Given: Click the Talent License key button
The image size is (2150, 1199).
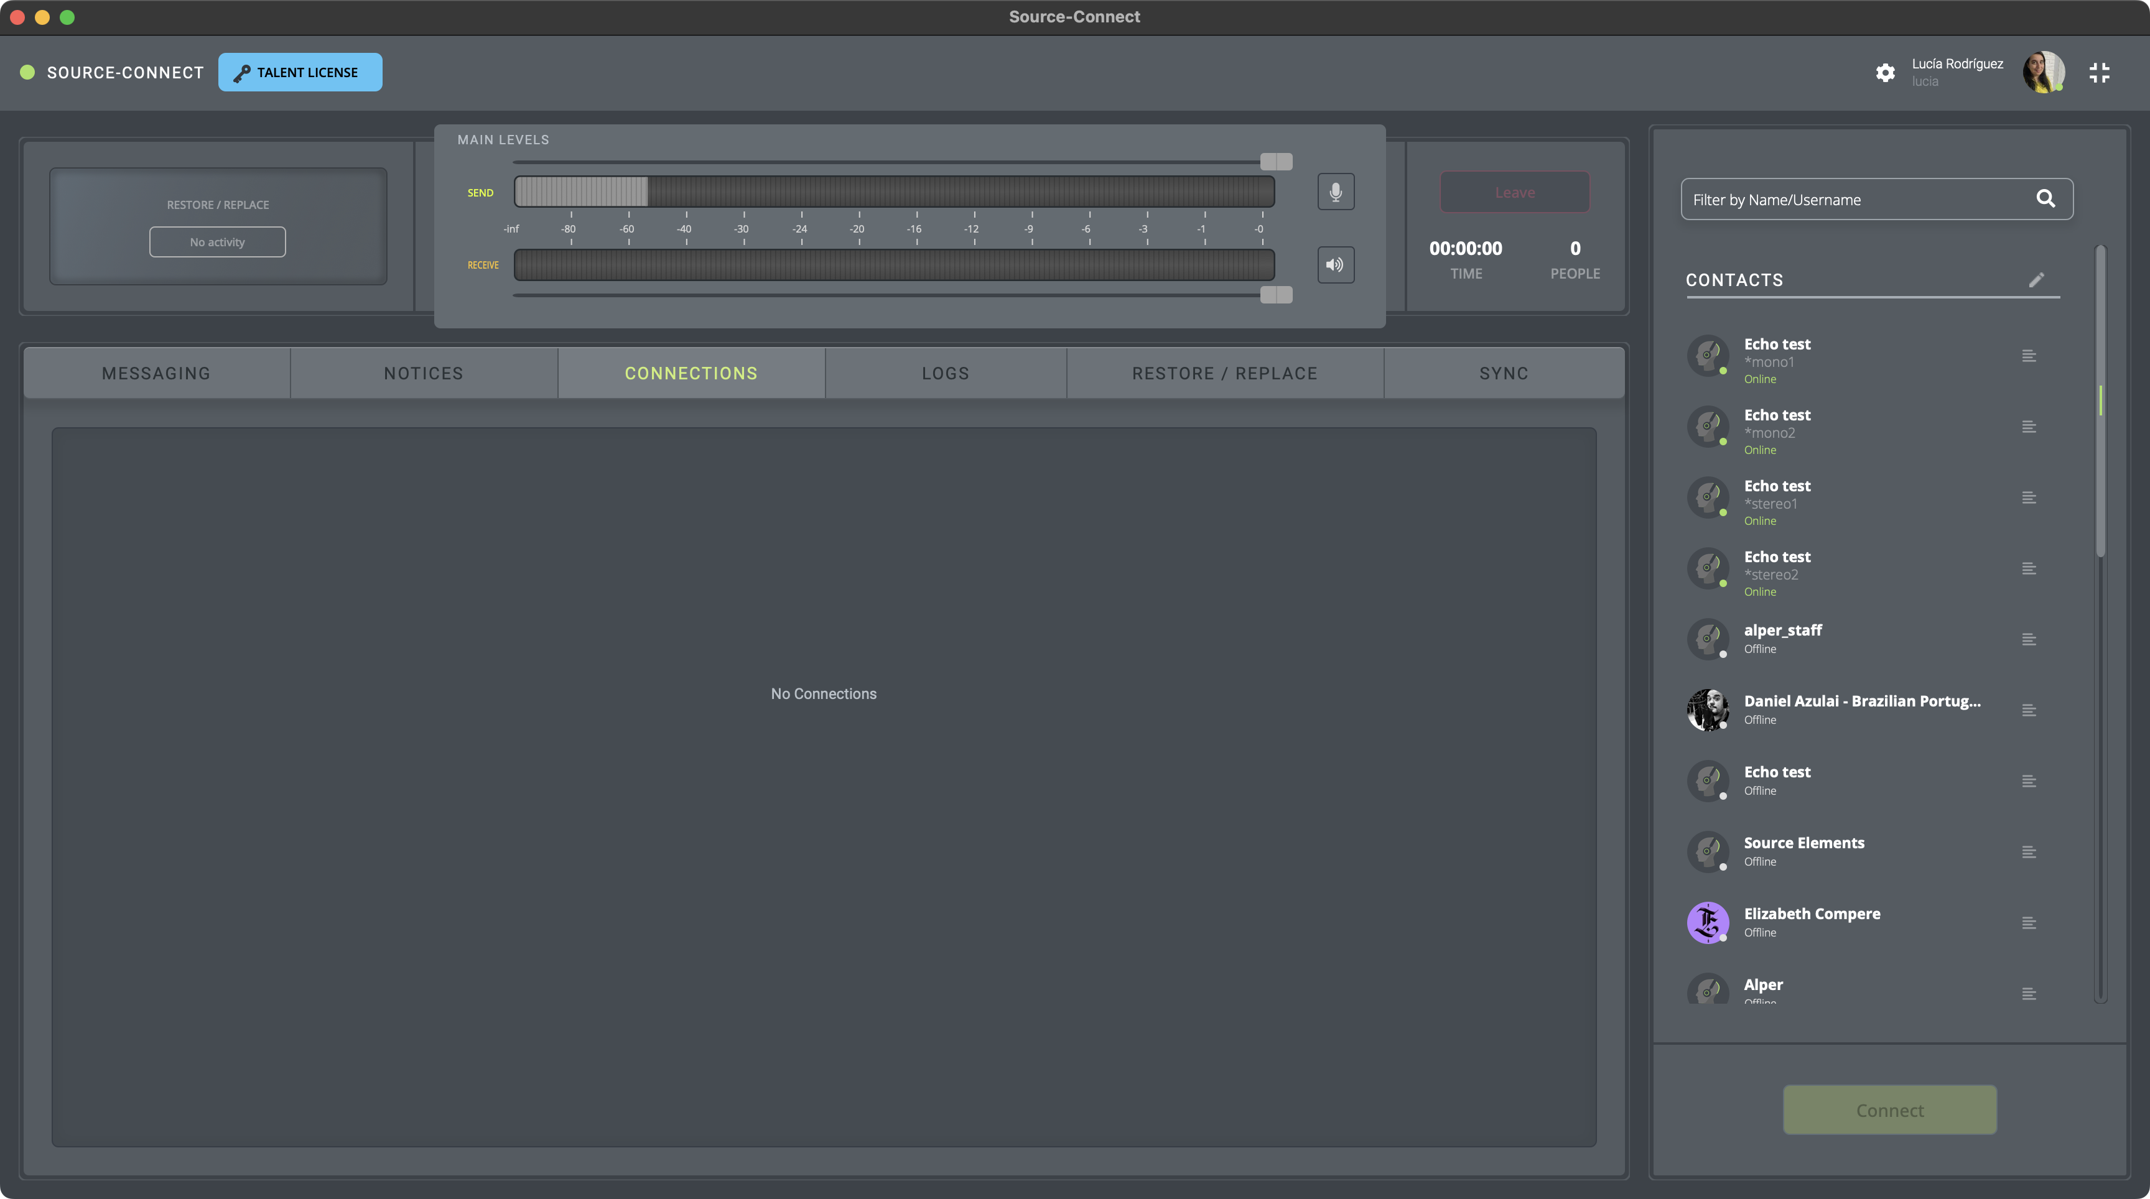Looking at the screenshot, I should coord(300,73).
